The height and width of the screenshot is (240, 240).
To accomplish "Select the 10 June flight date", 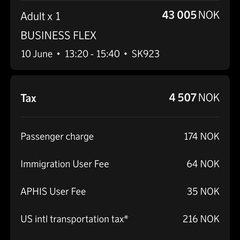I will pyautogui.click(x=36, y=54).
